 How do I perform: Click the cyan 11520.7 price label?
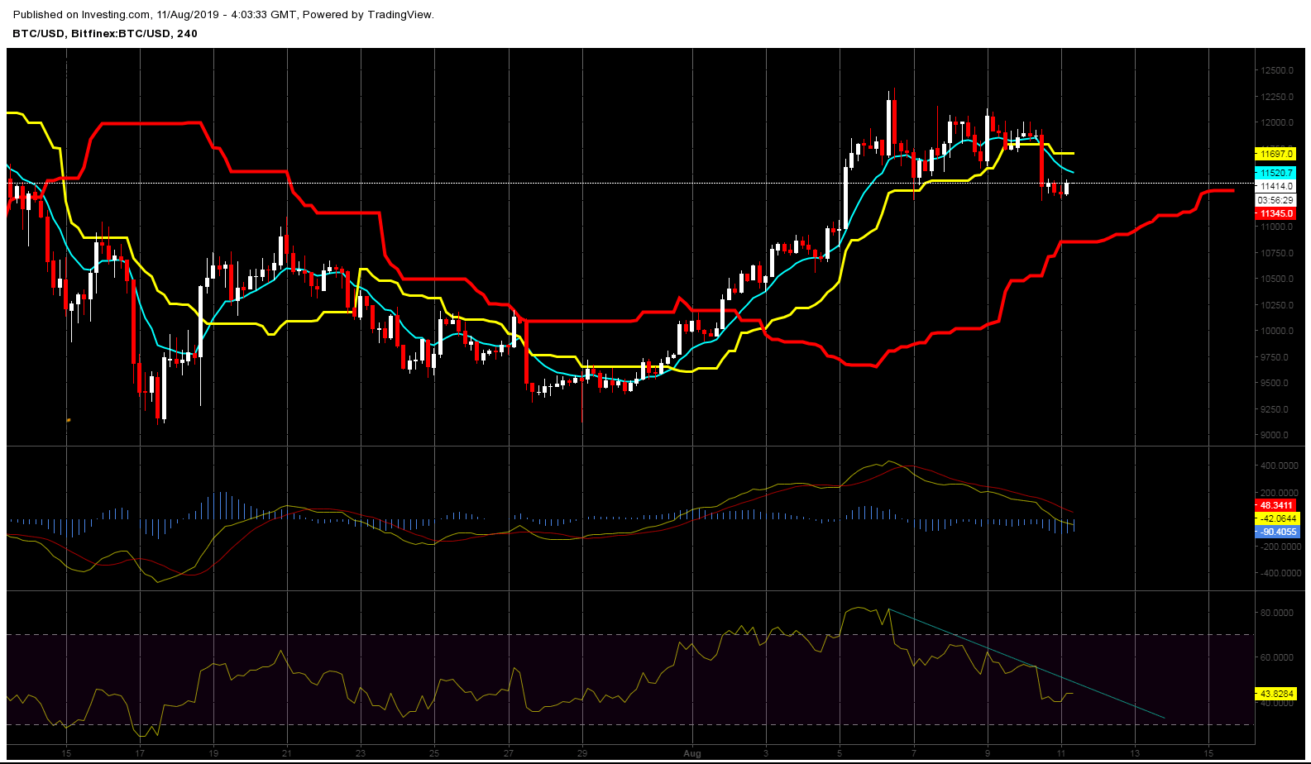[x=1275, y=173]
